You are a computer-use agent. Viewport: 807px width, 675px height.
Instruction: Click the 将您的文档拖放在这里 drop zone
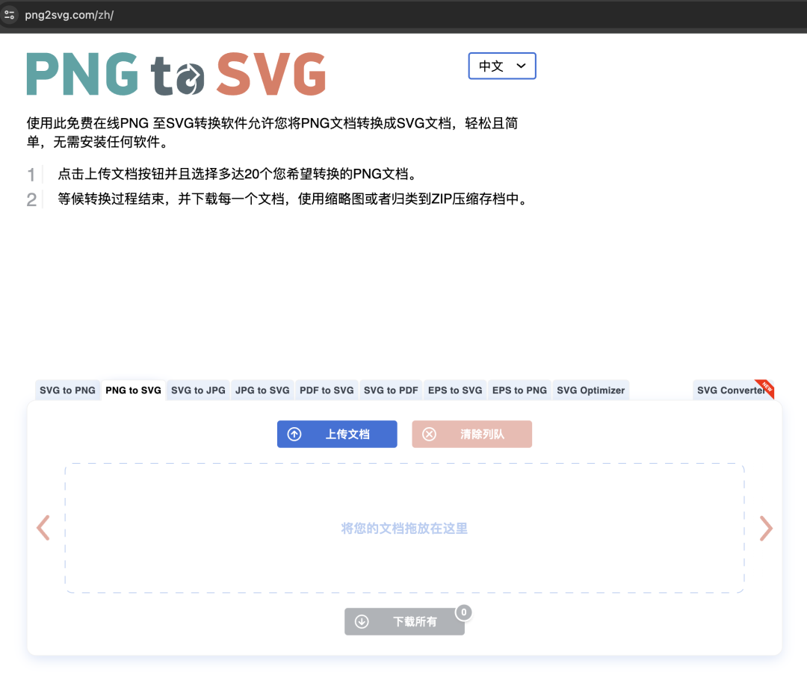point(404,529)
